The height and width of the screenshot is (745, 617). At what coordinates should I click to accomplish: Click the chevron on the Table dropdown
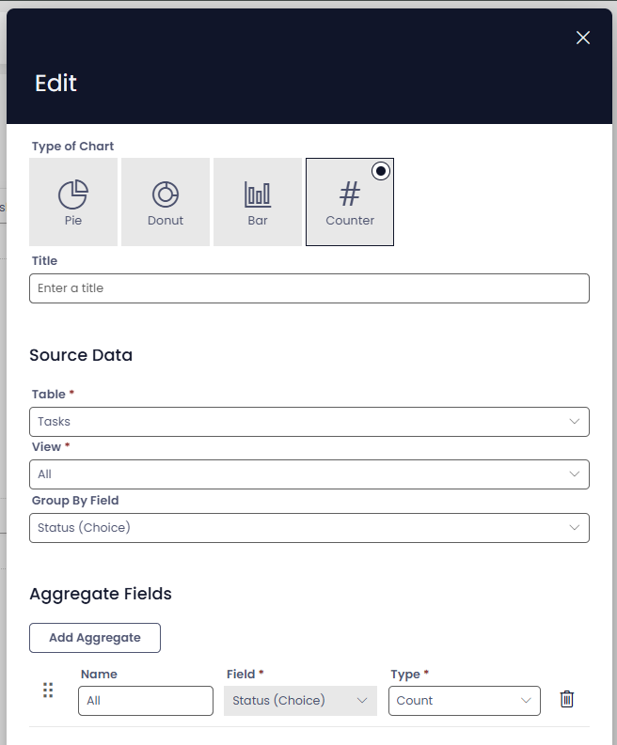(x=575, y=422)
